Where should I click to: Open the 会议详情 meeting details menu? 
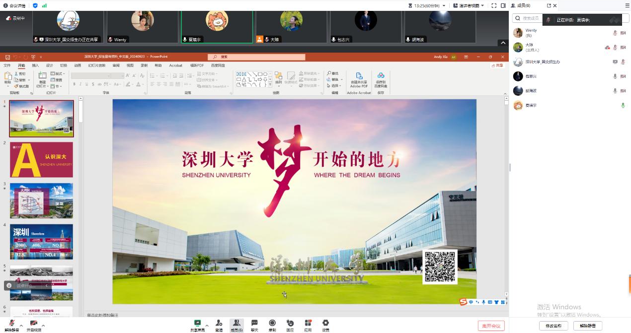pos(14,5)
